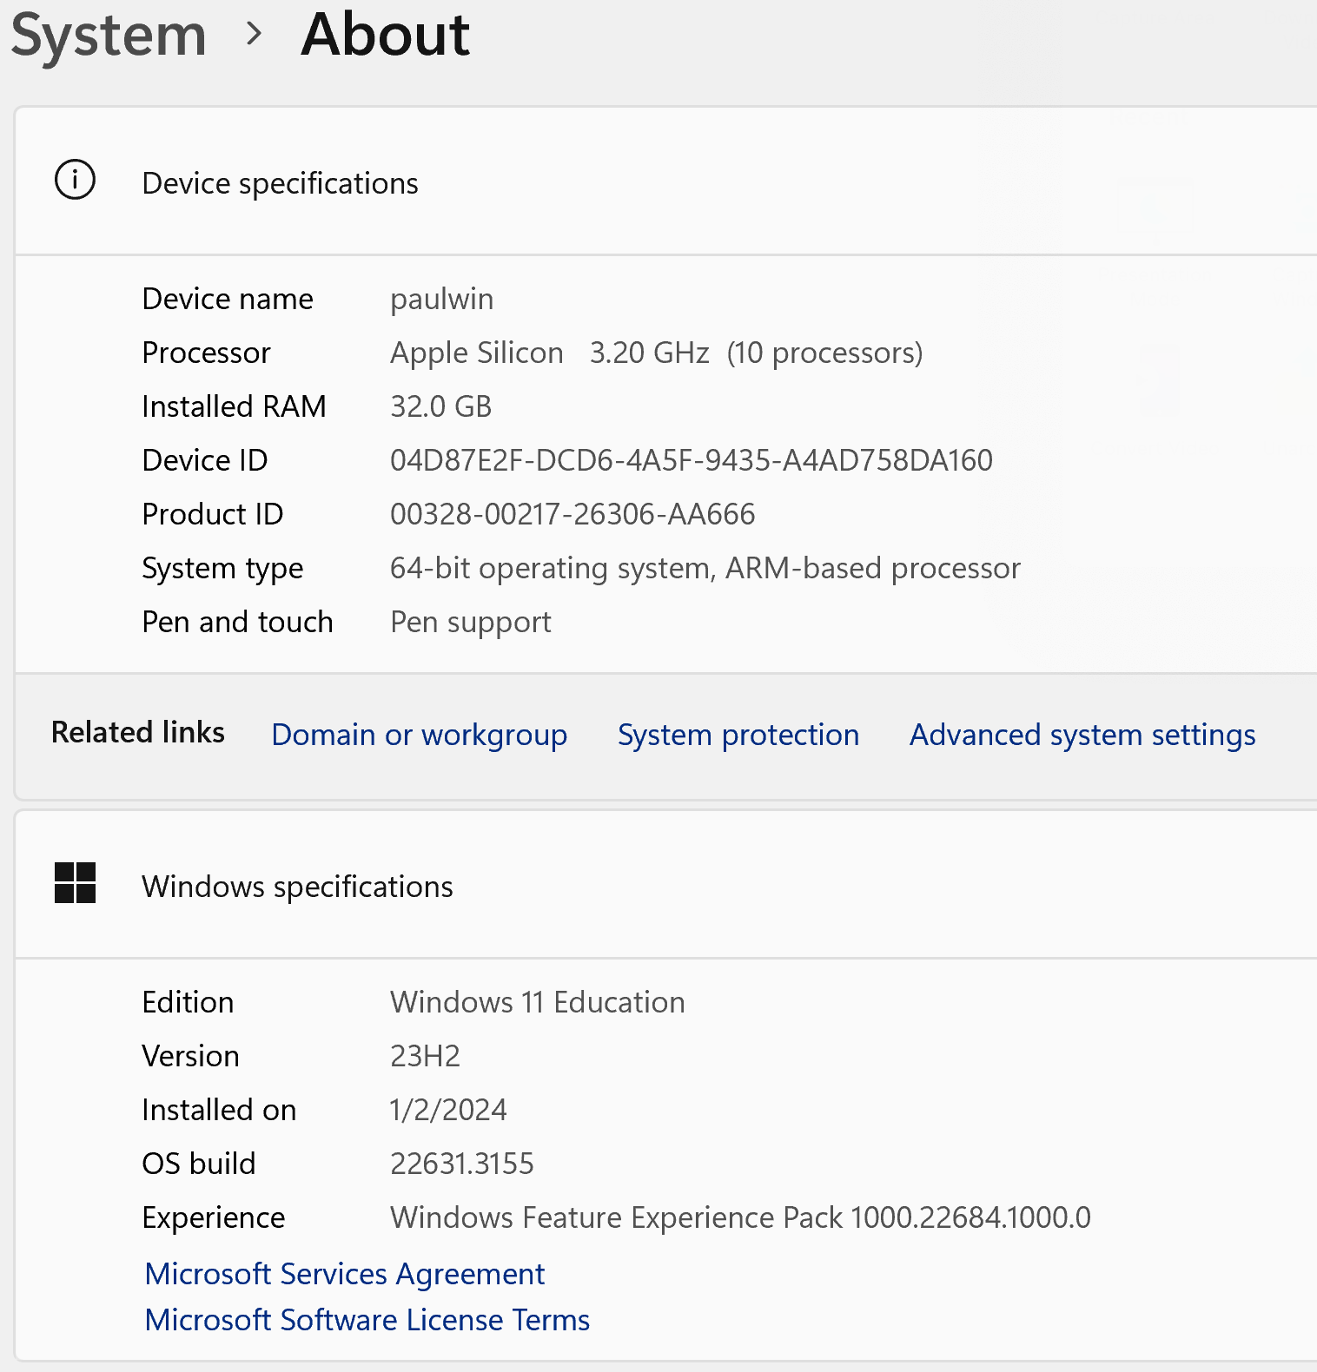This screenshot has width=1317, height=1372.
Task: Click the info icon beside Device specifications
Action: (x=75, y=181)
